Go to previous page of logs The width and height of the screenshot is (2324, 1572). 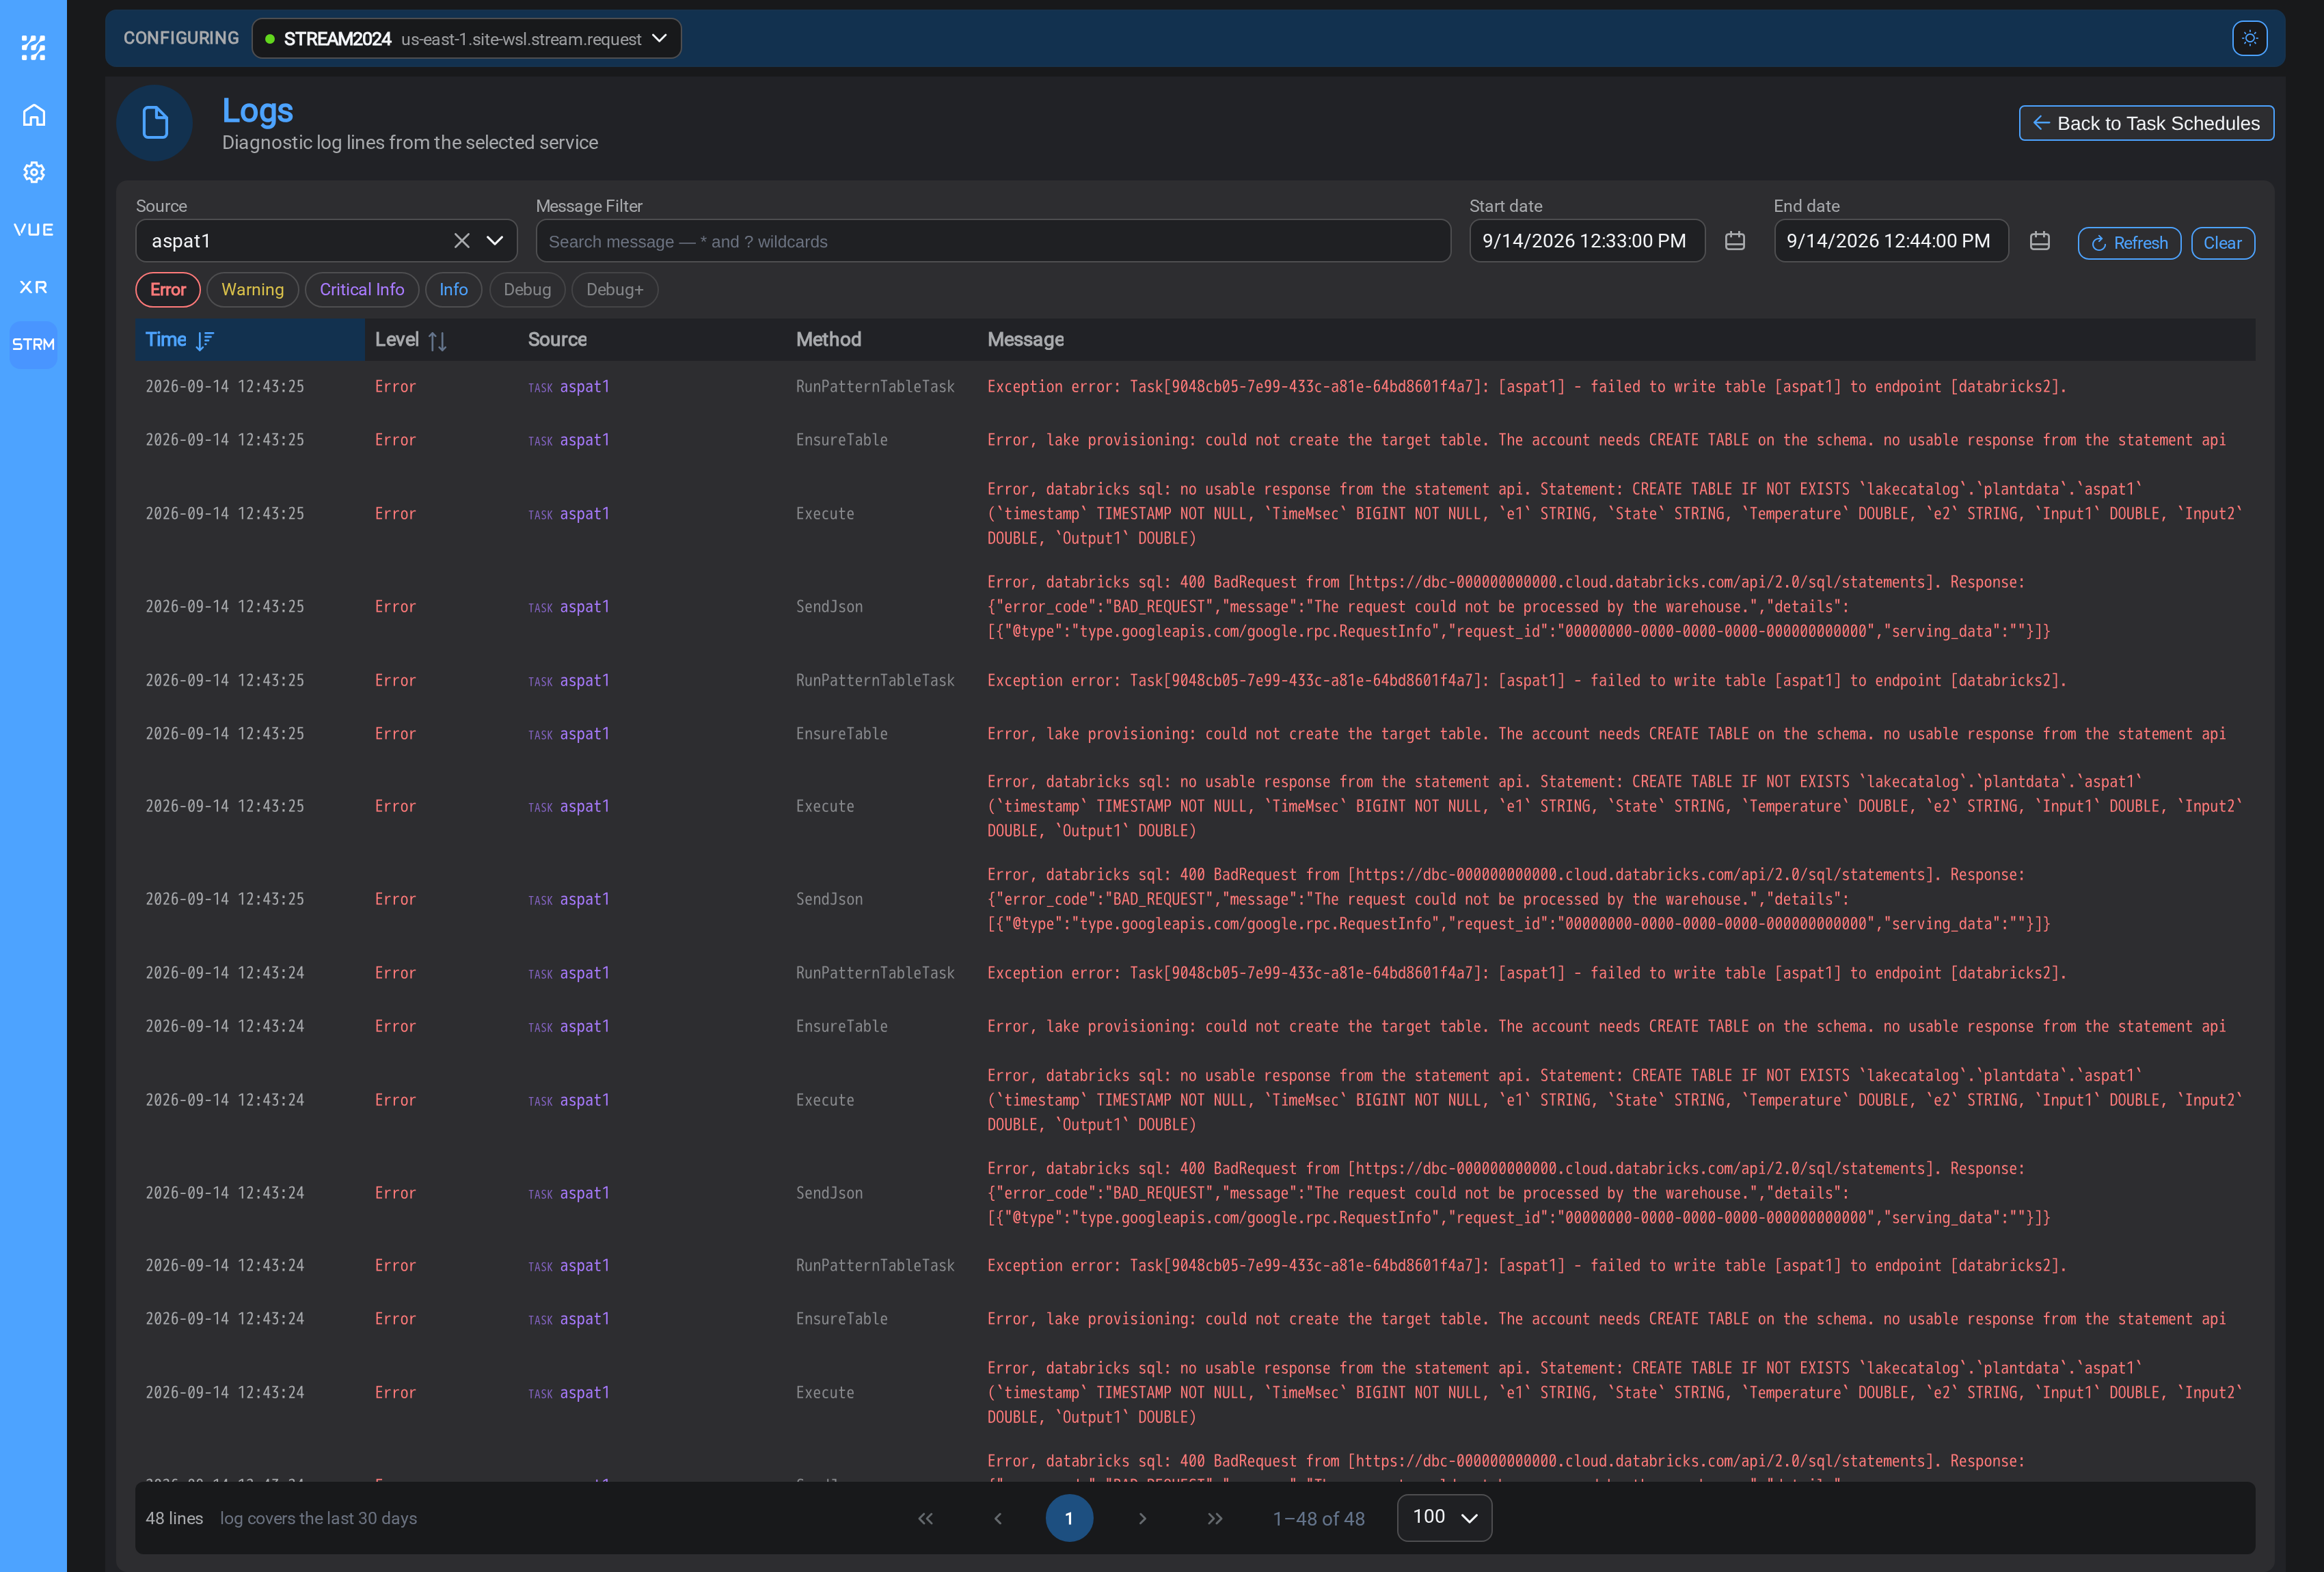click(x=997, y=1518)
